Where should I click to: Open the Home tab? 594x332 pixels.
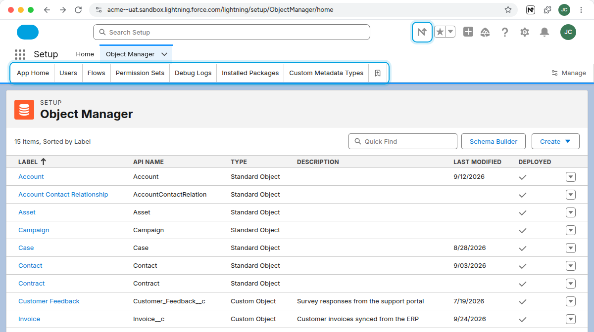pos(85,54)
